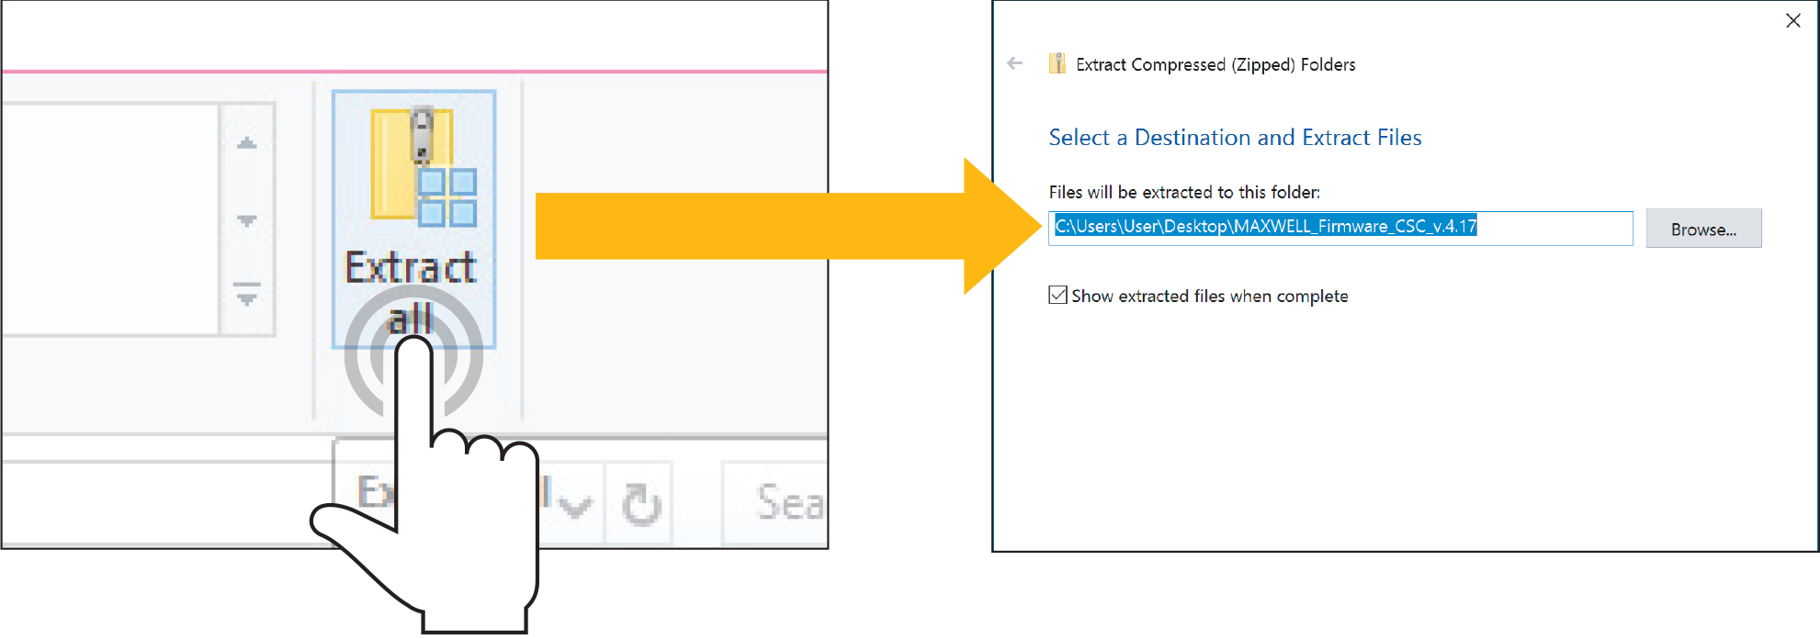
Task: Click the zipped folder icon in dialog title
Action: tap(1057, 63)
